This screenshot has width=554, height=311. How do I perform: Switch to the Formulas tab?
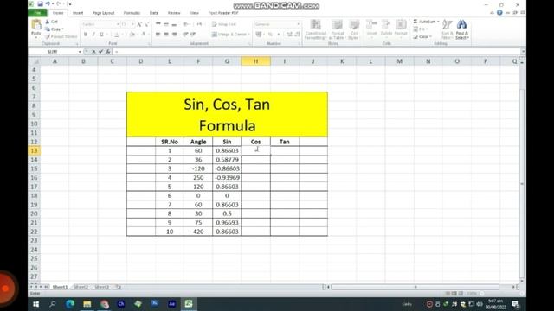[132, 13]
